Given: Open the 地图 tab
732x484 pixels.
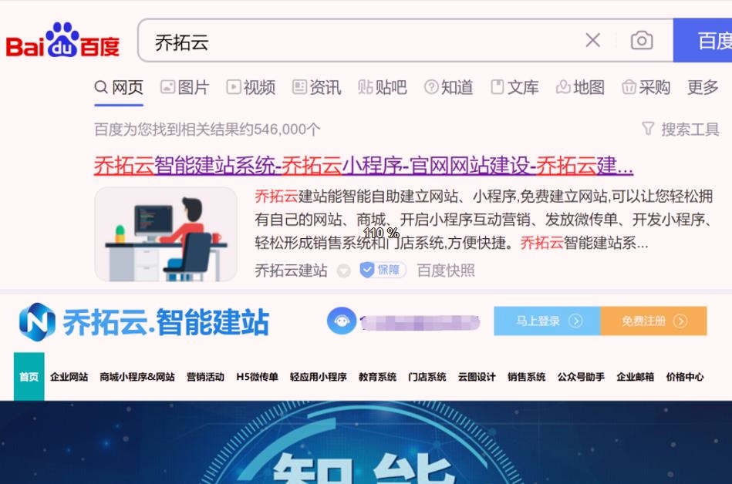Looking at the screenshot, I should (x=580, y=87).
